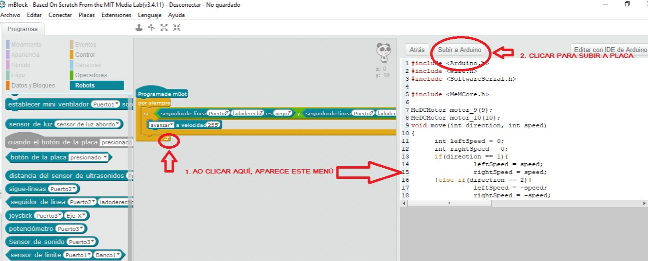Click the Shrink sprite arrows icon
The width and height of the screenshot is (648, 261).
point(177,28)
